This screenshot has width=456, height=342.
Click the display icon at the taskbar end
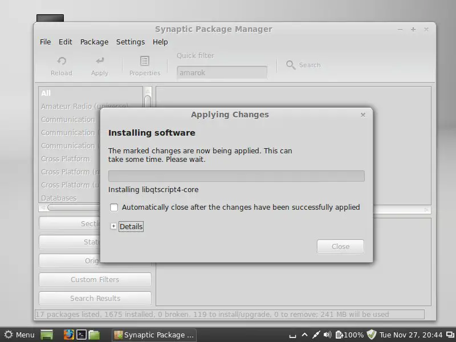point(450,335)
